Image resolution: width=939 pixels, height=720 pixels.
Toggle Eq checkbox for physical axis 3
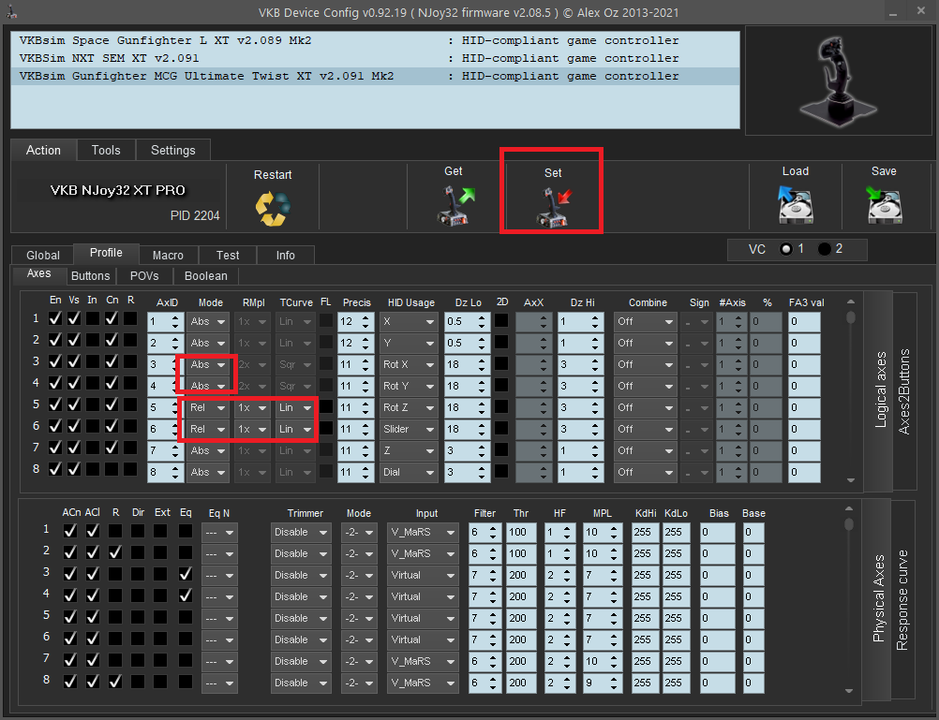click(x=186, y=574)
